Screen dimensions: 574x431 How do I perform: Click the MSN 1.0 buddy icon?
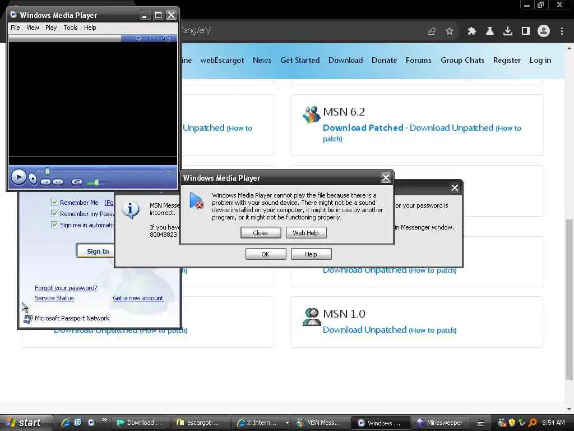point(312,317)
